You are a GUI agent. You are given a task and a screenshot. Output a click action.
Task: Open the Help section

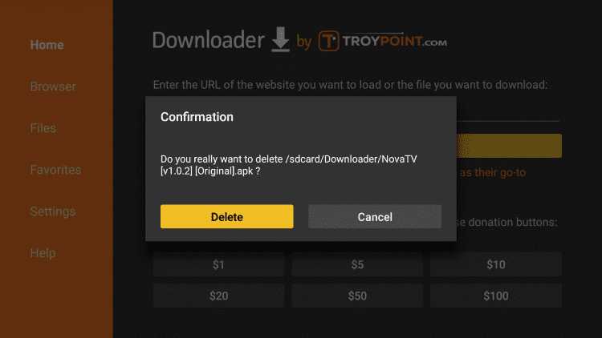point(43,253)
